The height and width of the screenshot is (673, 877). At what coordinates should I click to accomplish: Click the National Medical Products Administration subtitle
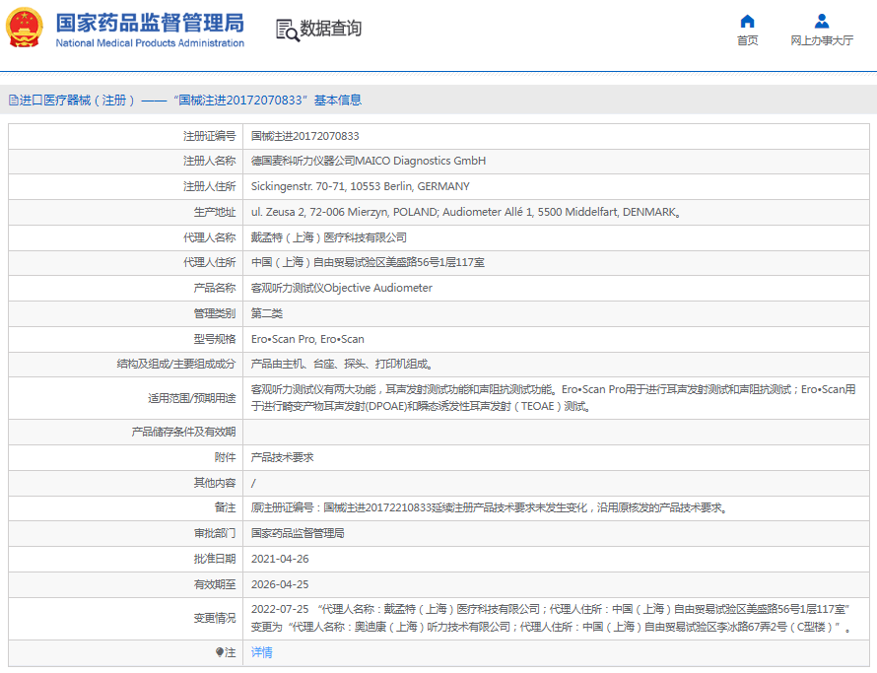[x=149, y=43]
